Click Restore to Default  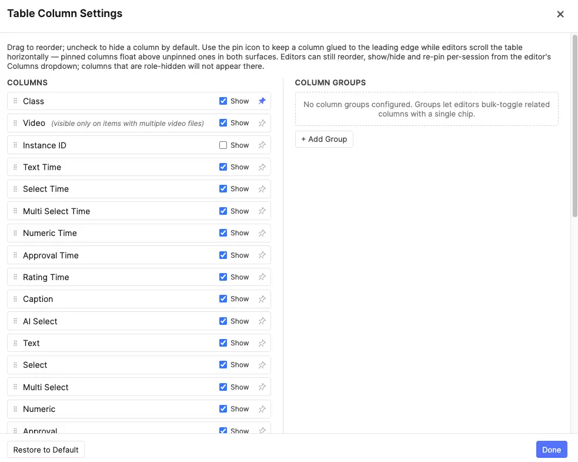46,450
